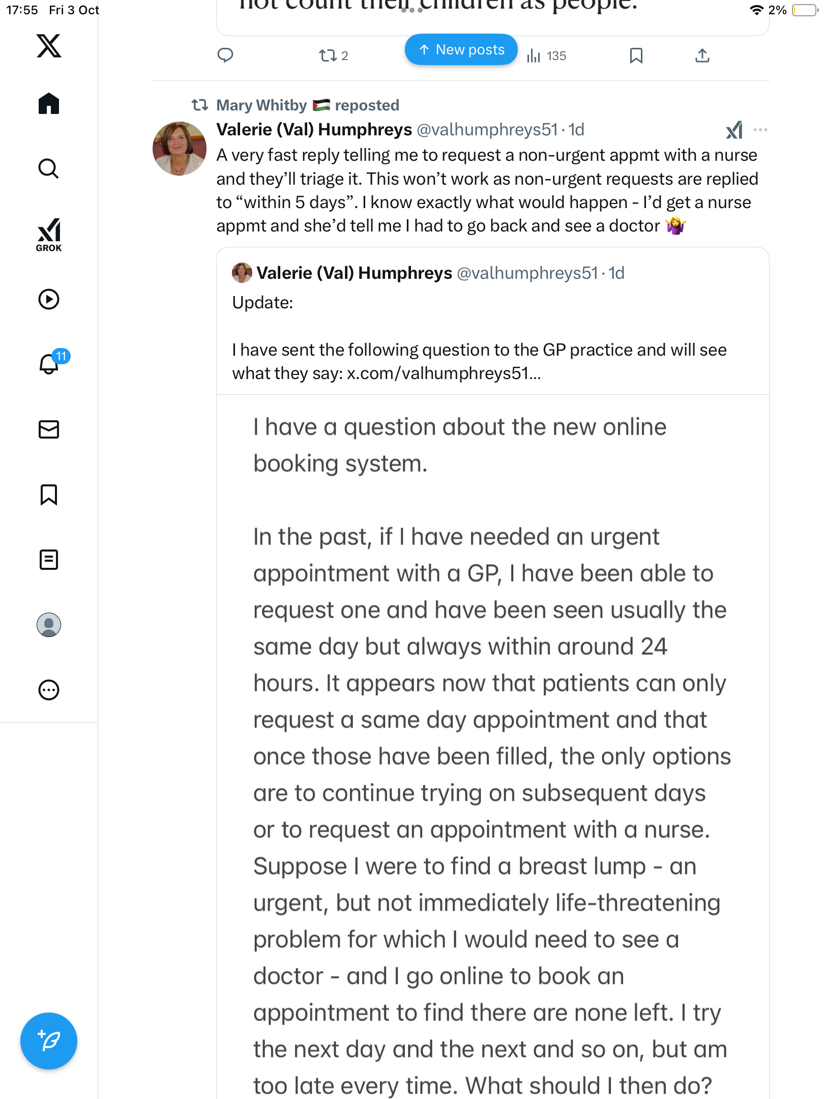824x1099 pixels.
Task: Expand the More circle menu
Action: (49, 690)
